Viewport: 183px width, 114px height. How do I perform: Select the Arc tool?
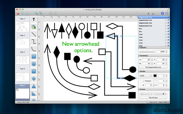pyautogui.click(x=34, y=49)
